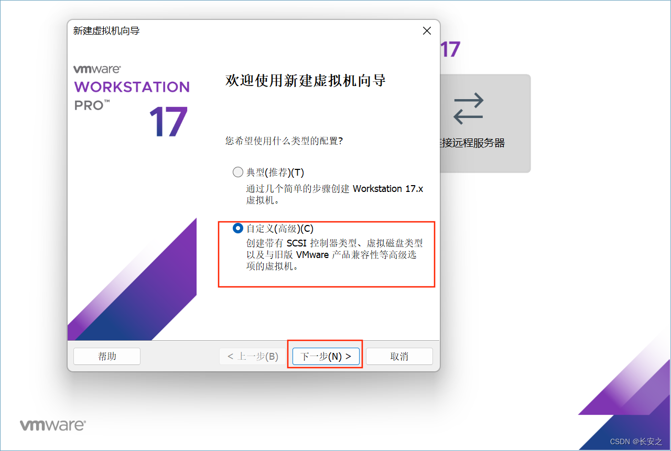The image size is (671, 451).
Task: Click the 下一步(N) > button
Action: [x=326, y=356]
